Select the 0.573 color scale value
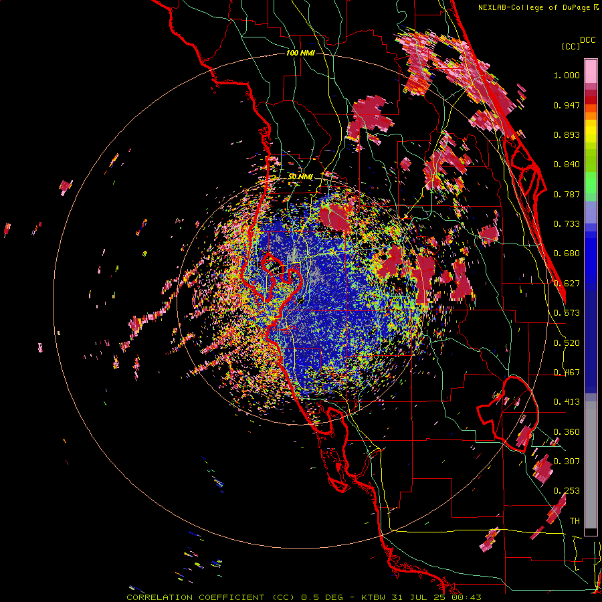The height and width of the screenshot is (602, 602). [x=567, y=313]
